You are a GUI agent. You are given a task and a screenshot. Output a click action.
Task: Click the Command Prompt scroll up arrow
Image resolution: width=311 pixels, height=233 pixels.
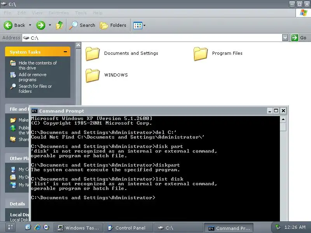click(283, 119)
